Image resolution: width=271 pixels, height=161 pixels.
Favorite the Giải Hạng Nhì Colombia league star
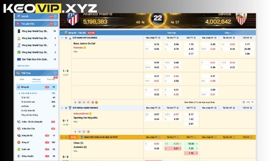click(65, 38)
